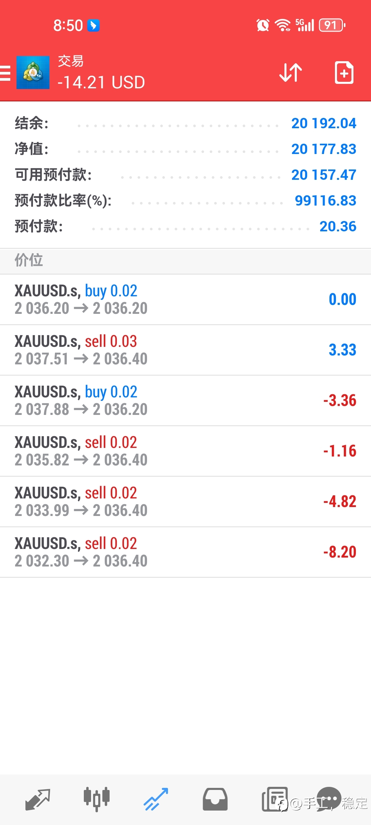Select the sell 0.03 position with profit 3.33
The width and height of the screenshot is (371, 825).
[185, 350]
